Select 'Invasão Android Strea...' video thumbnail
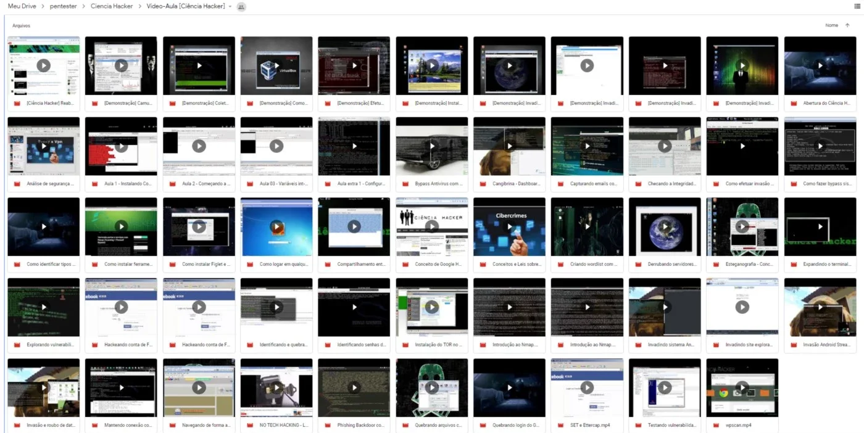864x433 pixels. tap(820, 307)
